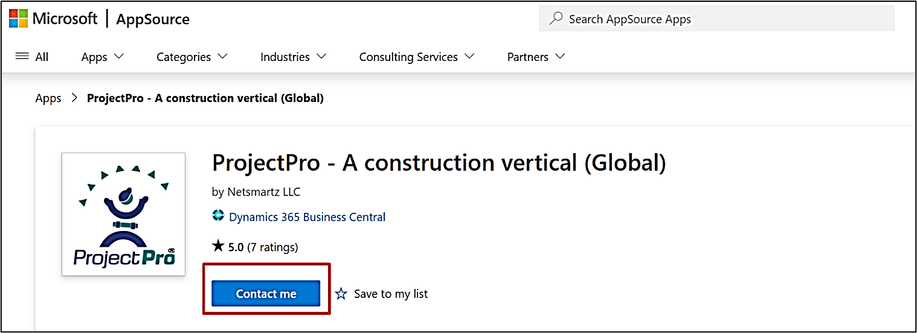Click Save to my list link

pyautogui.click(x=390, y=294)
